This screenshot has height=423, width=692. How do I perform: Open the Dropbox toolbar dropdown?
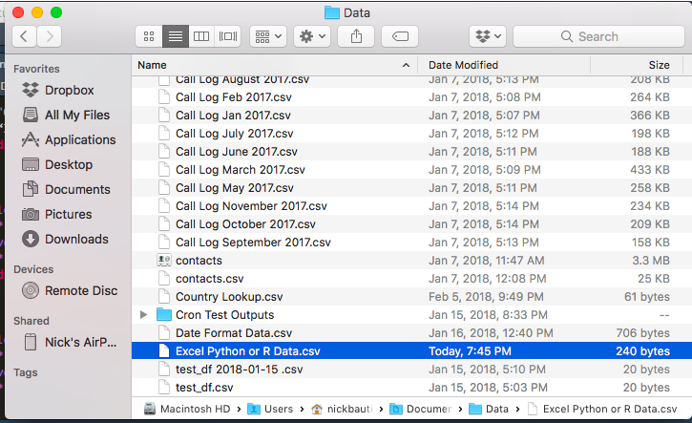coord(487,36)
